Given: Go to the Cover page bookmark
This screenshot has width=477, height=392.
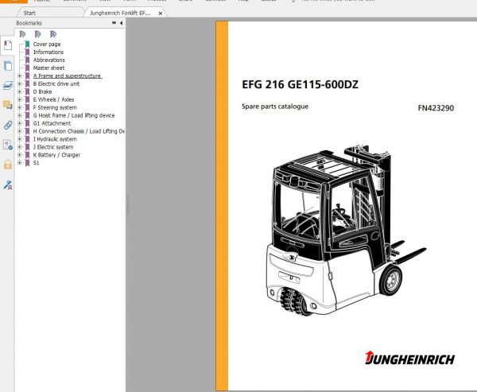Looking at the screenshot, I should pos(47,45).
